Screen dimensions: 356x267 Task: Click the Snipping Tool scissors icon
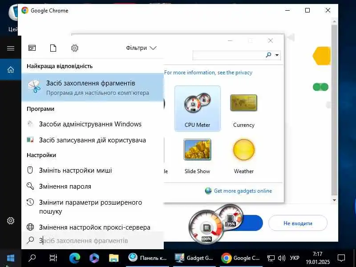(x=34, y=86)
